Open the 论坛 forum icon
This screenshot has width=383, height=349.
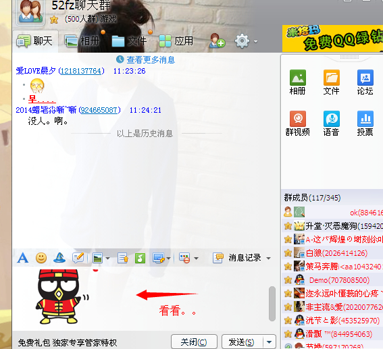click(x=365, y=82)
